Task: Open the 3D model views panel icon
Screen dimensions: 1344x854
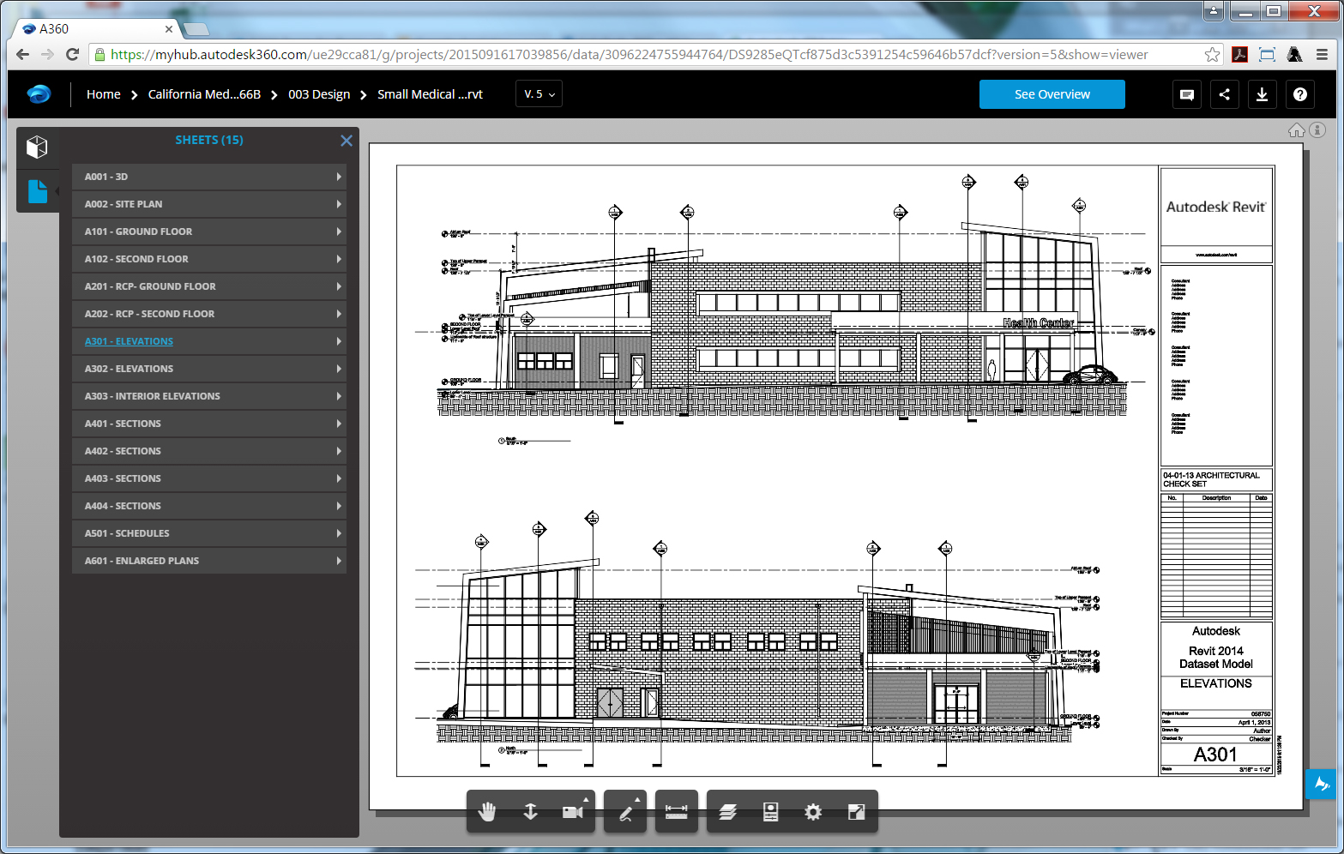Action: [x=37, y=147]
